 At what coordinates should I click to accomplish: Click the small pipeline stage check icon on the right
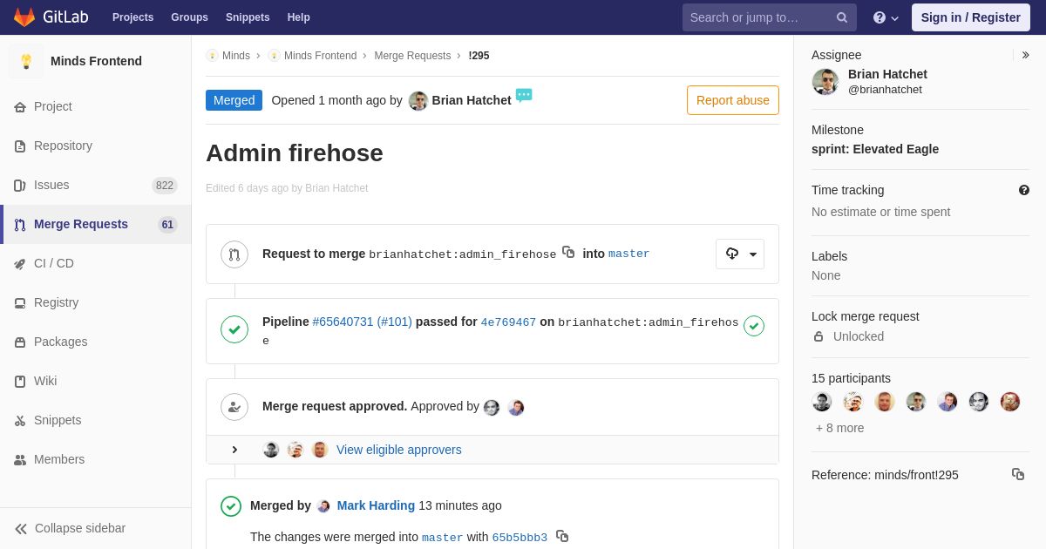pos(754,326)
